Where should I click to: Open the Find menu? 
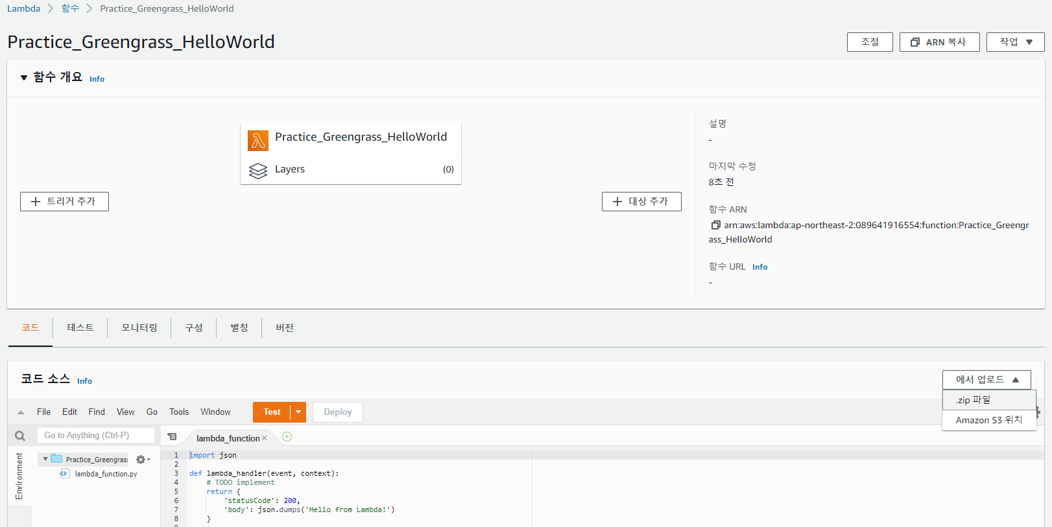(x=97, y=412)
